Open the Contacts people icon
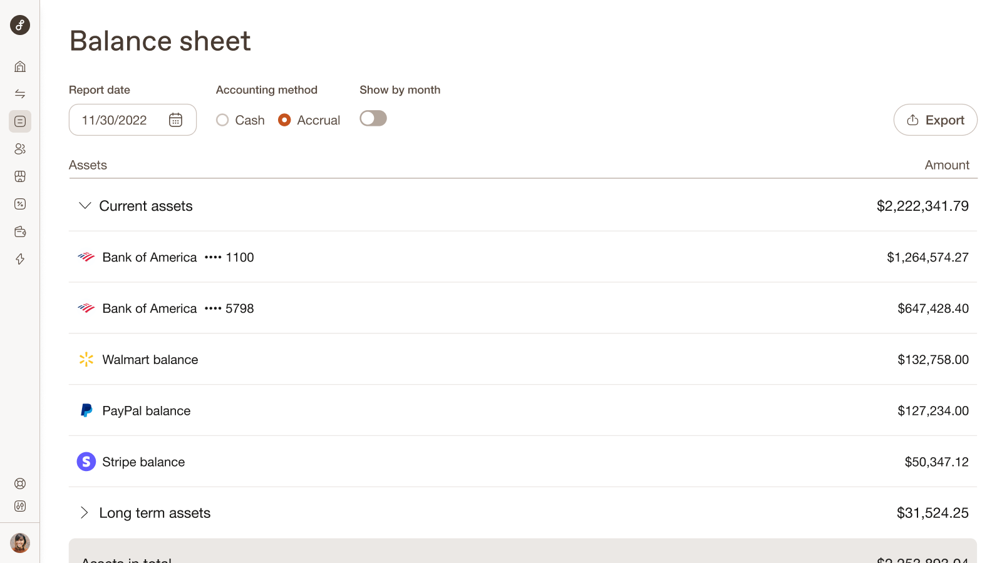This screenshot has height=563, width=1002. click(x=20, y=149)
